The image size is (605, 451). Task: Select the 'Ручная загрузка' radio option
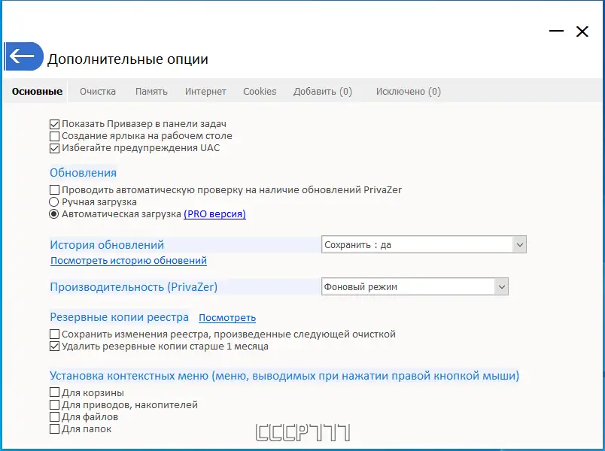[x=54, y=201]
